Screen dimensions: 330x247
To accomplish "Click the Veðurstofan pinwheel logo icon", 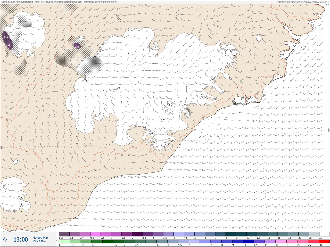I will tap(5, 240).
